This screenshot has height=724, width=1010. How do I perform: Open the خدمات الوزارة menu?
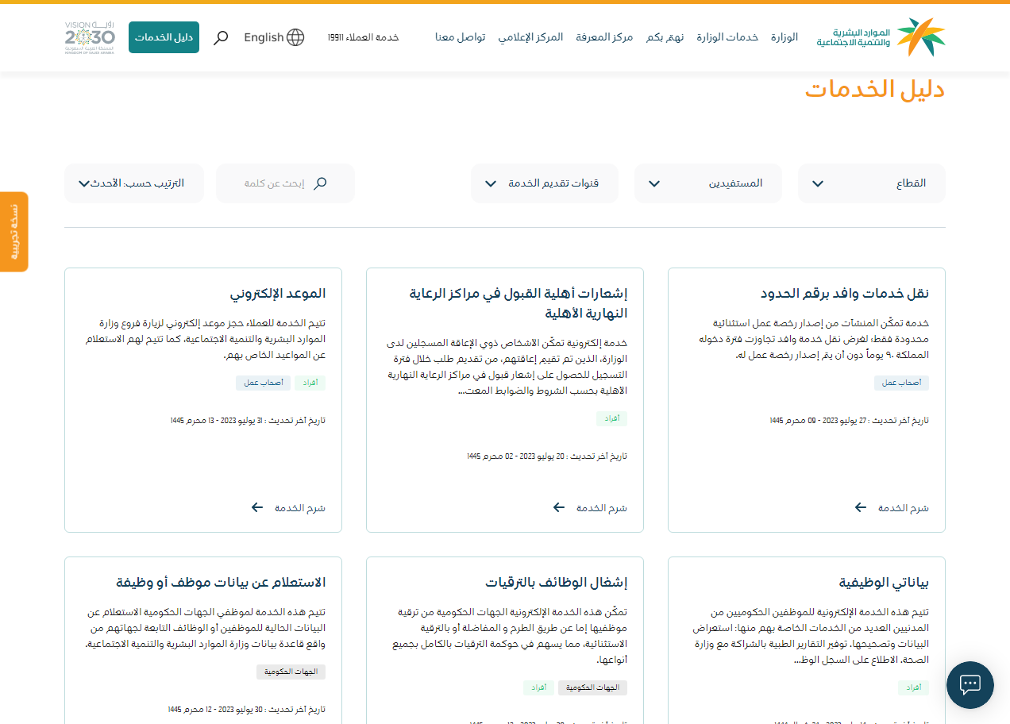pyautogui.click(x=727, y=37)
